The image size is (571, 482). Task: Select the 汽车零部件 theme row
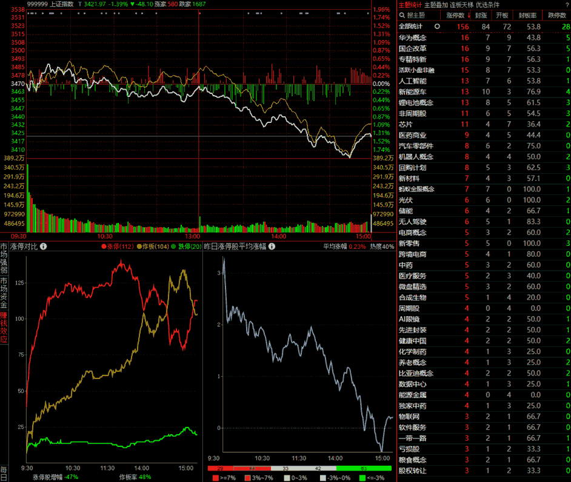(484, 146)
